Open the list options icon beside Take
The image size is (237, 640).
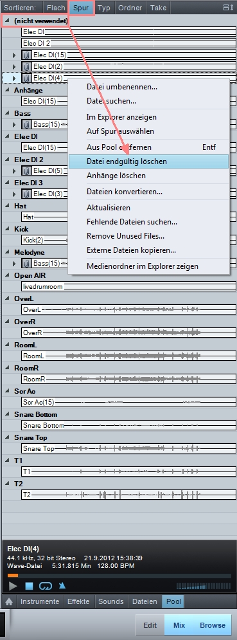pyautogui.click(x=229, y=7)
